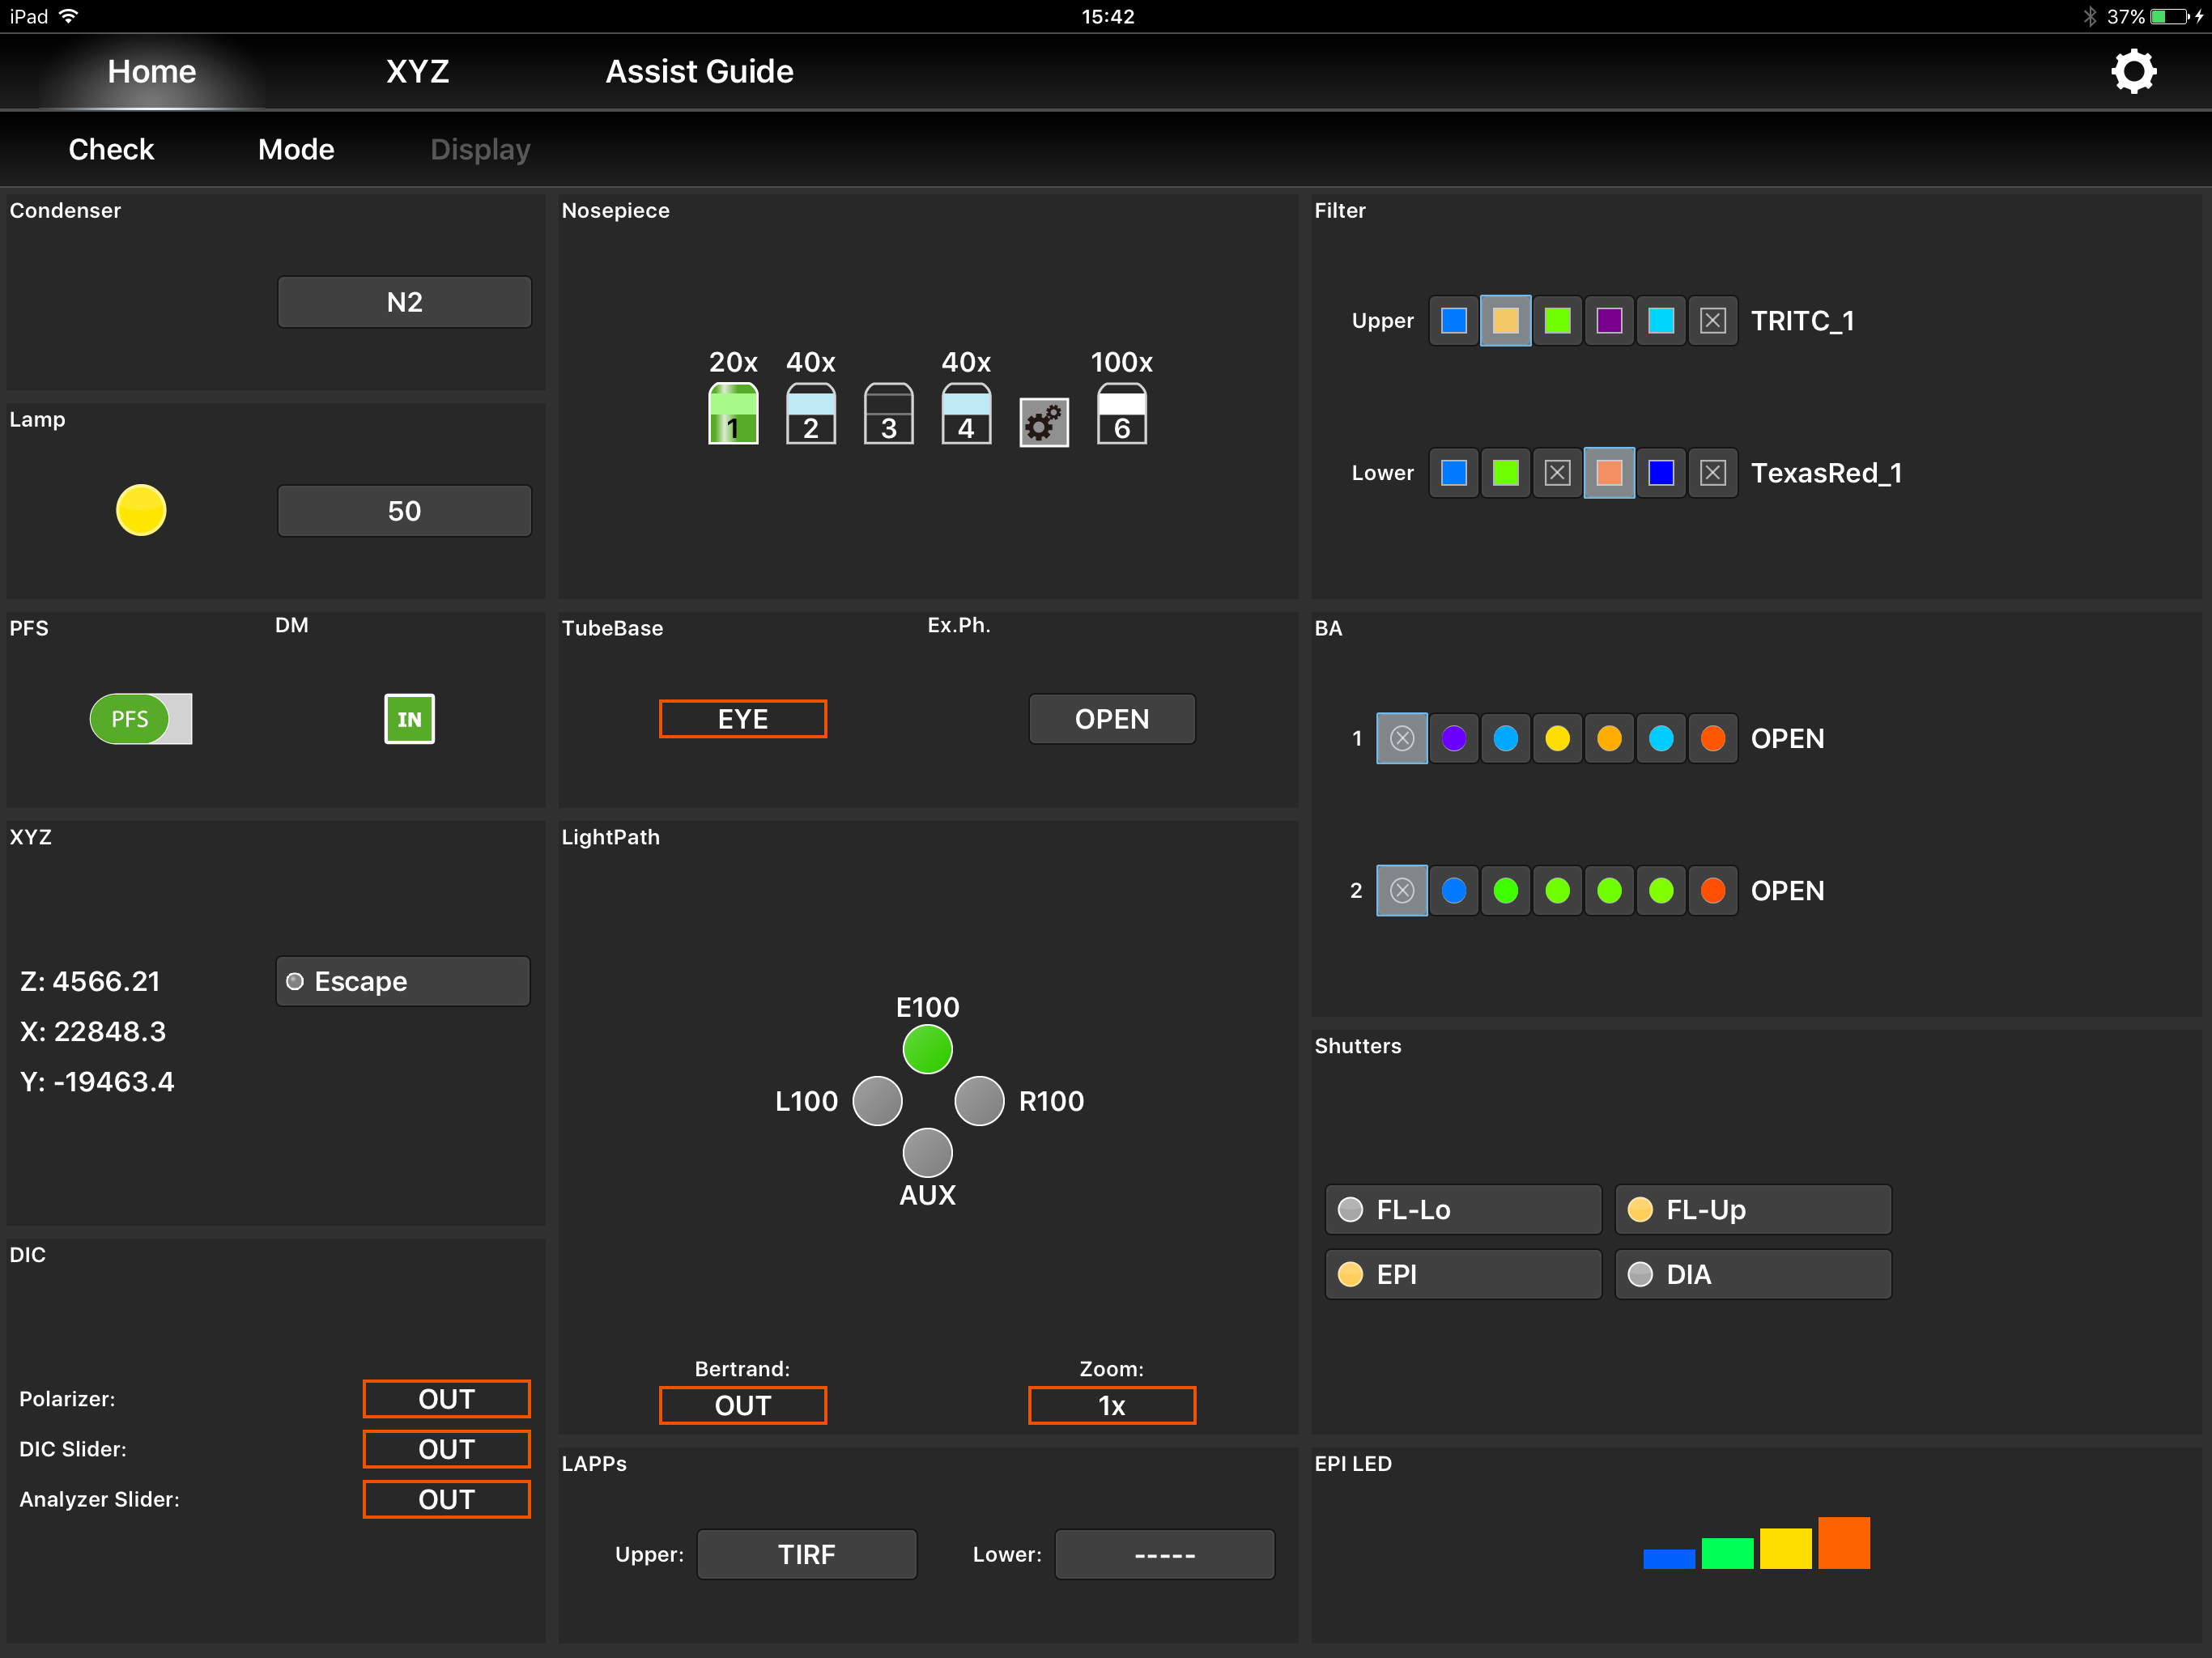
Task: Click the EPI LED green bar
Action: point(1727,1554)
